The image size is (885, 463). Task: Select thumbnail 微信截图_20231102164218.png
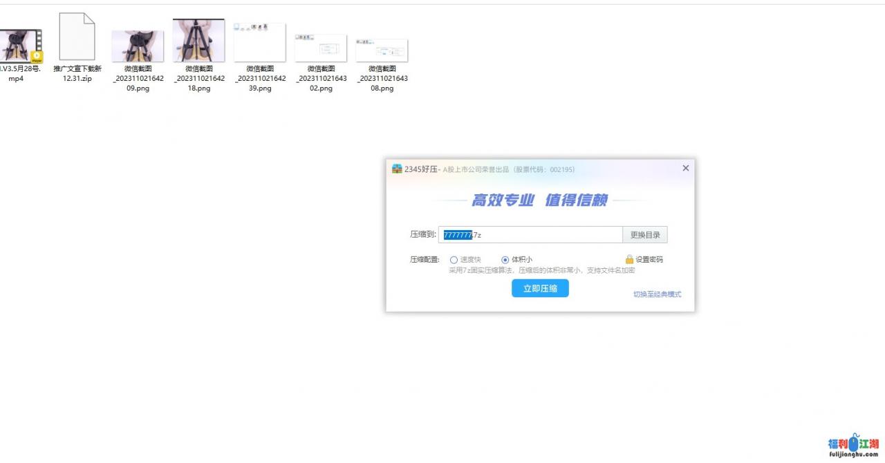(x=198, y=41)
